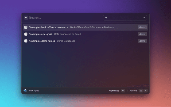Screen dimensions: 171x107
Task: Select the f/examples/back_office_e_commerce entry
Action: coord(48,27)
